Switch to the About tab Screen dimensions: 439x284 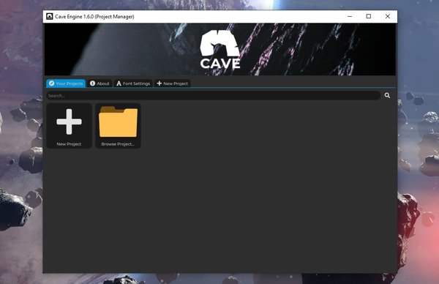click(100, 83)
